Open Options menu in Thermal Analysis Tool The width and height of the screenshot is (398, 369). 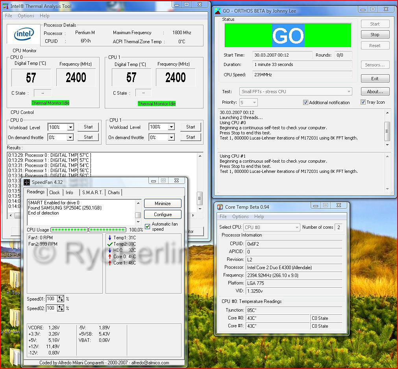(26, 16)
